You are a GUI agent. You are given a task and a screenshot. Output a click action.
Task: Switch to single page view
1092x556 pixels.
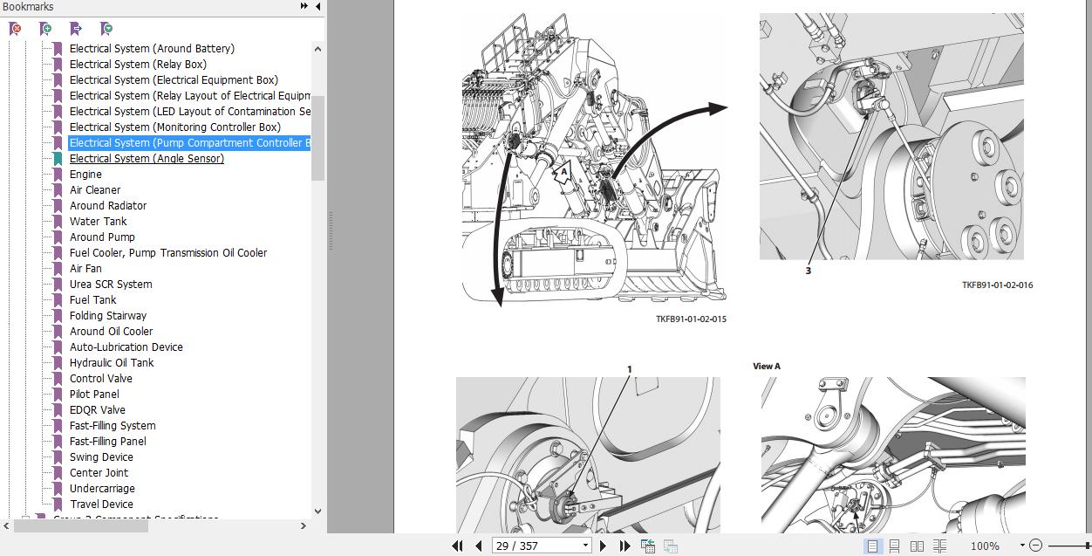pyautogui.click(x=872, y=546)
